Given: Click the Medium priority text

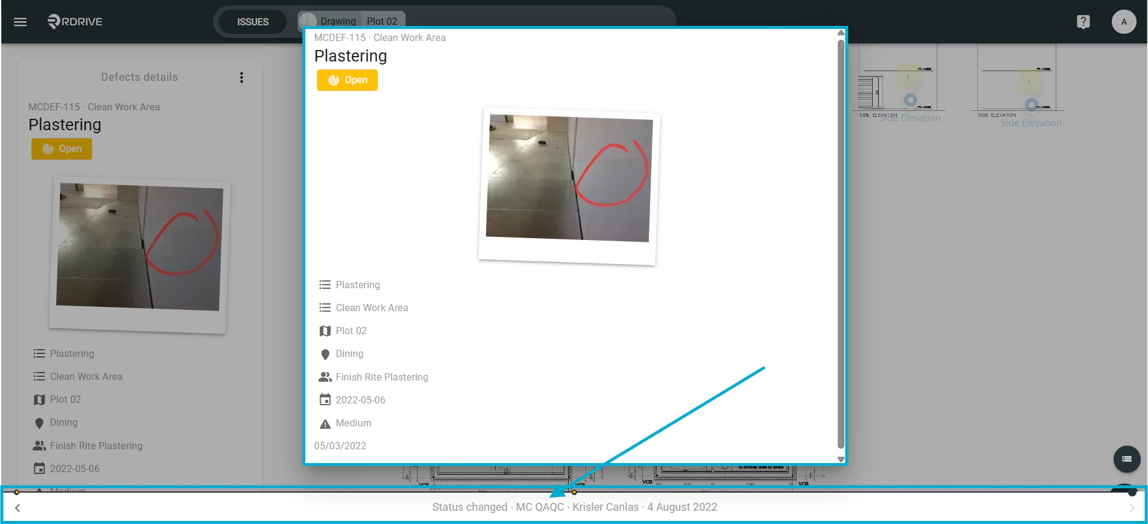Looking at the screenshot, I should tap(353, 423).
